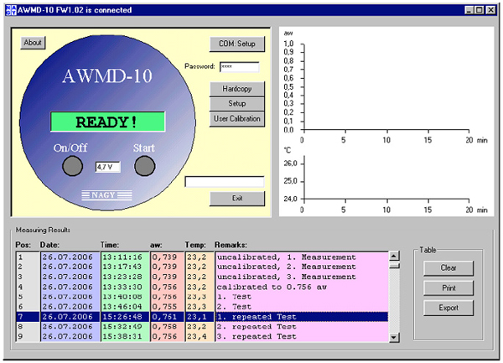Select row '2. repeated Test'
Image resolution: width=503 pixels, height=363 pixels.
click(257, 327)
